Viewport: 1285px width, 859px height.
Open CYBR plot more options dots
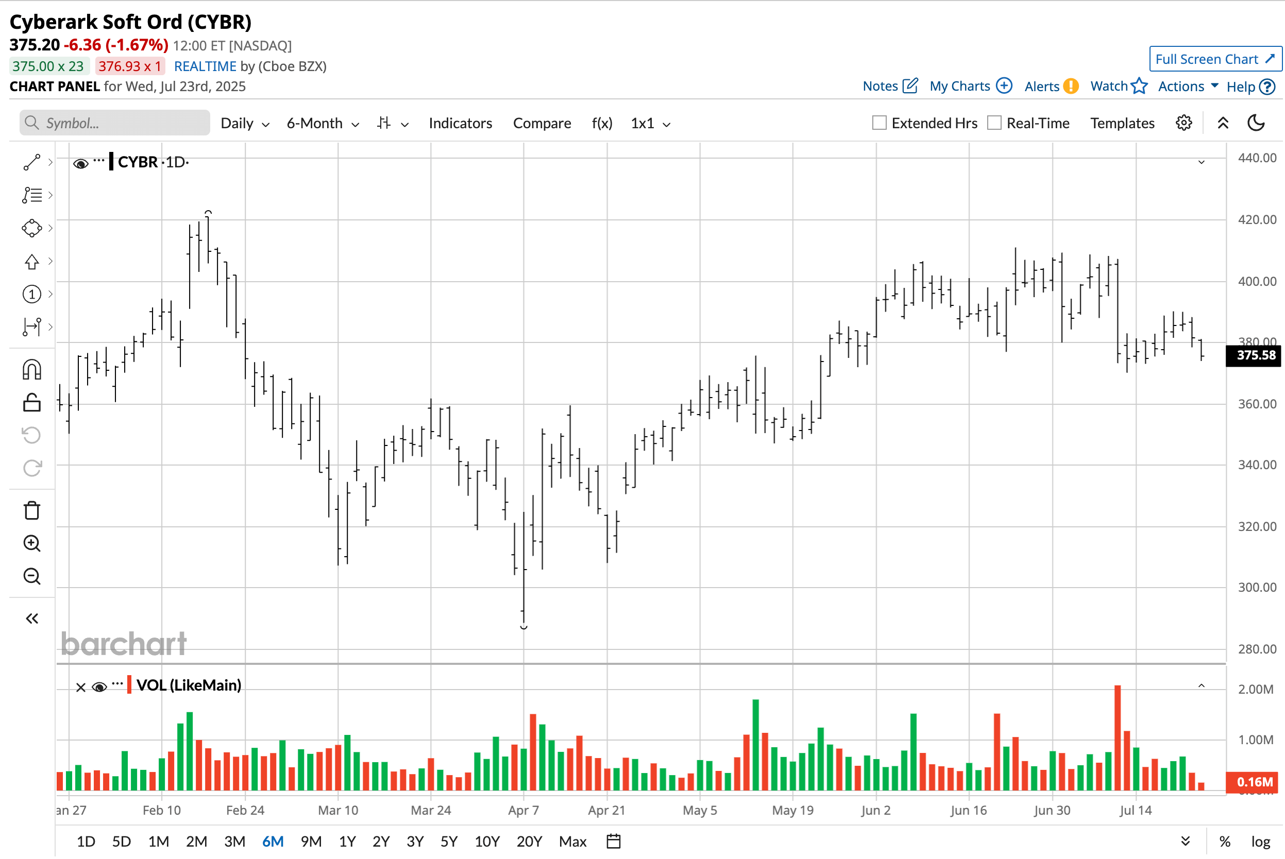tap(98, 161)
